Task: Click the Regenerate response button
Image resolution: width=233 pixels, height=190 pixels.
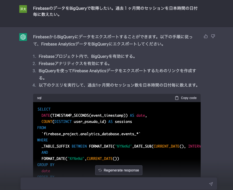Action: [119, 170]
